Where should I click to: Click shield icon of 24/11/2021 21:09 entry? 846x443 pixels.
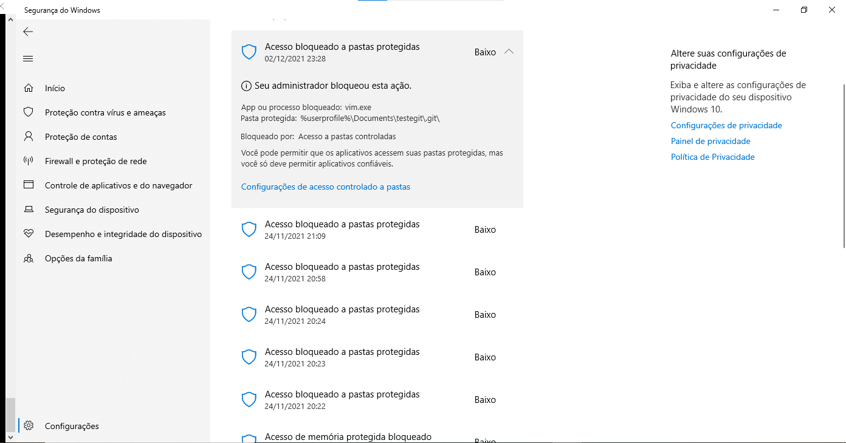tap(249, 230)
